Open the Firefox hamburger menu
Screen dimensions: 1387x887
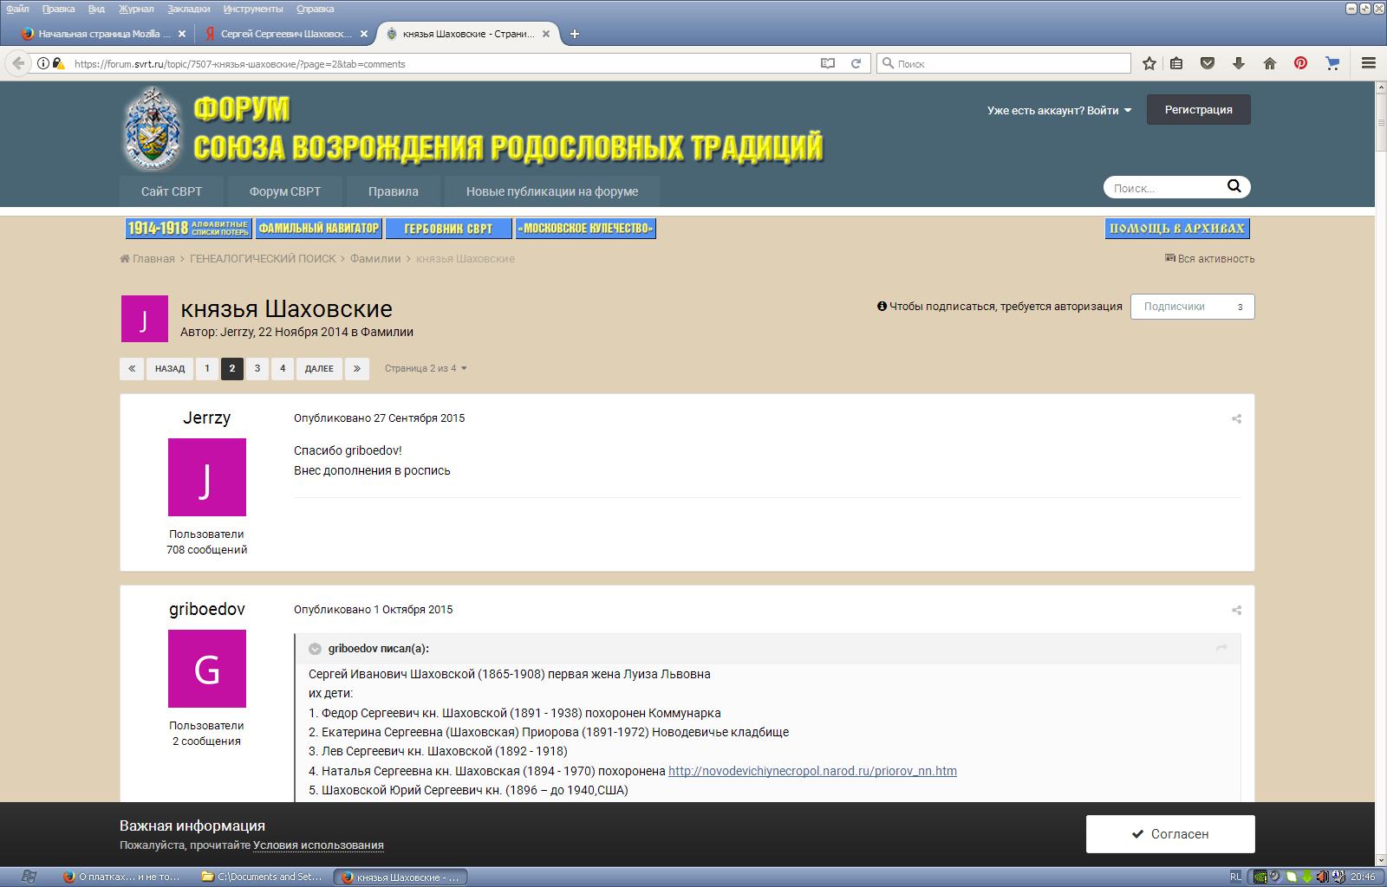tap(1369, 63)
